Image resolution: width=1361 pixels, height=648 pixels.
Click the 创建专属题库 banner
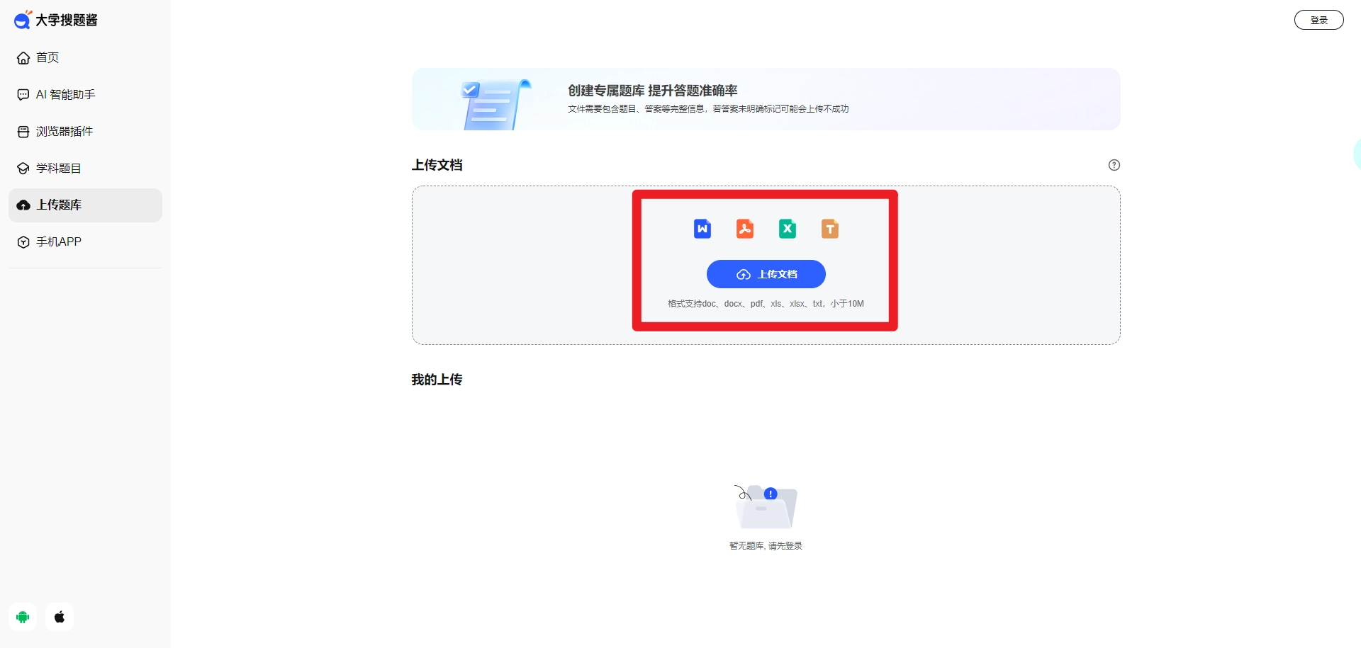766,99
